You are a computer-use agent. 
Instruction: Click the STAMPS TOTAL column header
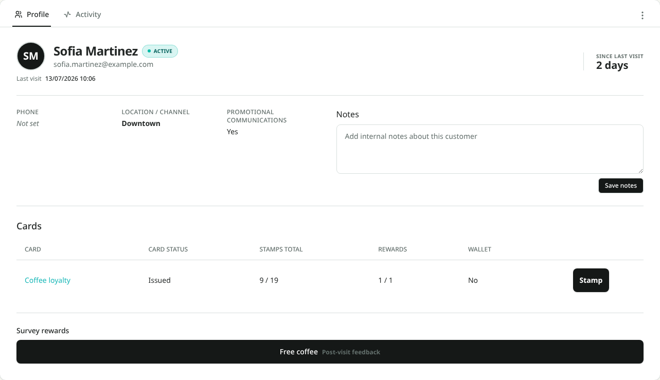pyautogui.click(x=281, y=249)
